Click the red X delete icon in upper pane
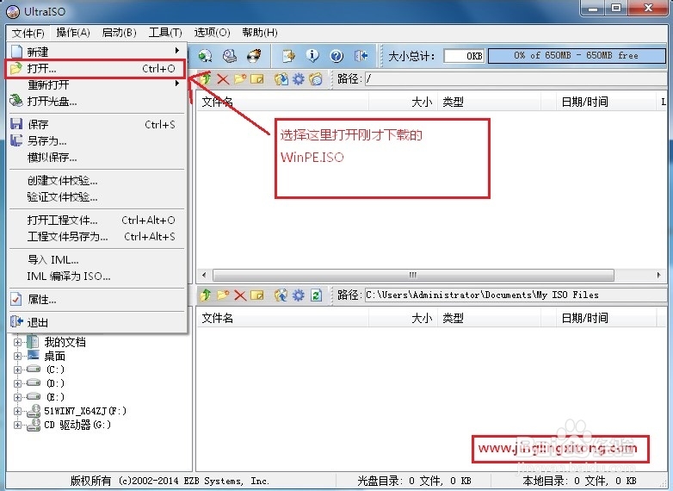 click(223, 79)
